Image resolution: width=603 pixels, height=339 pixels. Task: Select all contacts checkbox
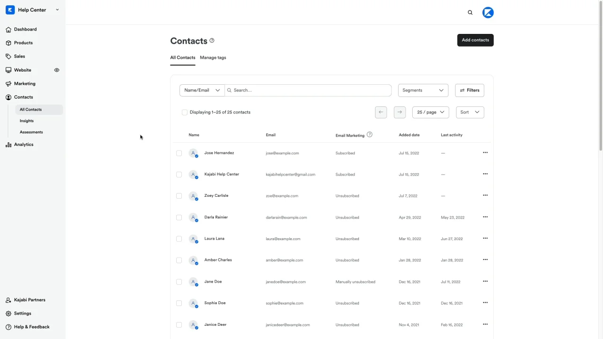[185, 113]
